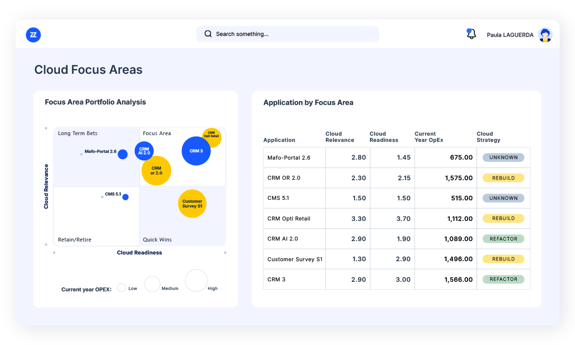Select Customer Survey S1 table row name

point(295,259)
